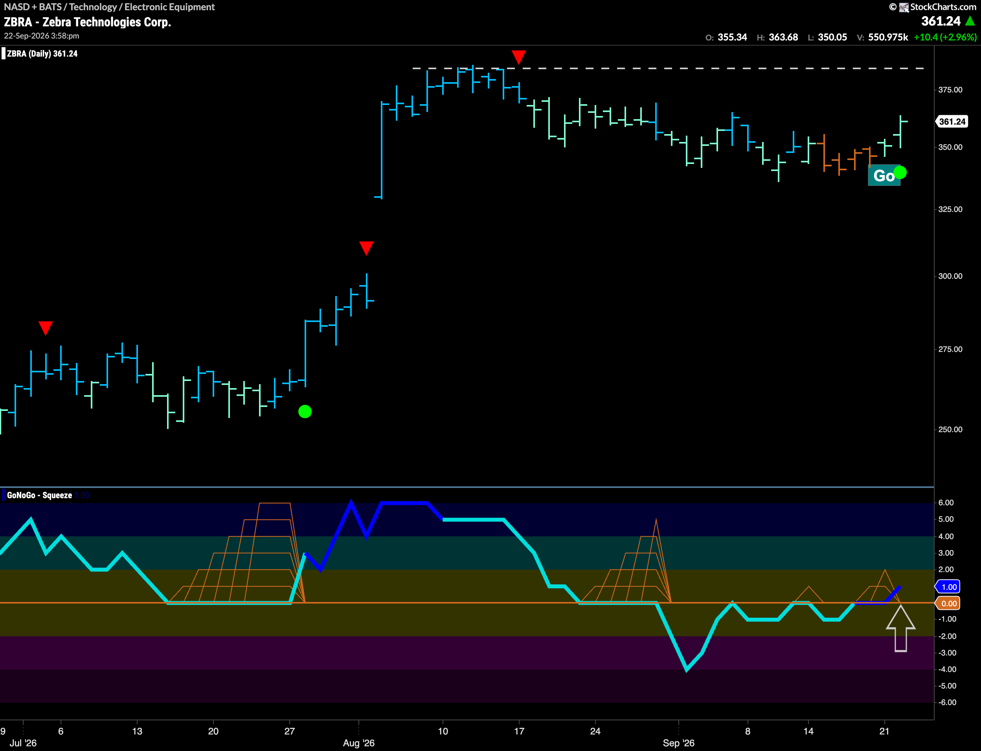Click the ZBRA (Daily) 361.24 legend label

[x=42, y=53]
